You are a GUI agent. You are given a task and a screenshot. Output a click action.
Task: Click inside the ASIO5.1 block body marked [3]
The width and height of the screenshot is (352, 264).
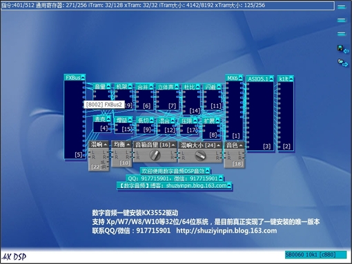point(261,116)
